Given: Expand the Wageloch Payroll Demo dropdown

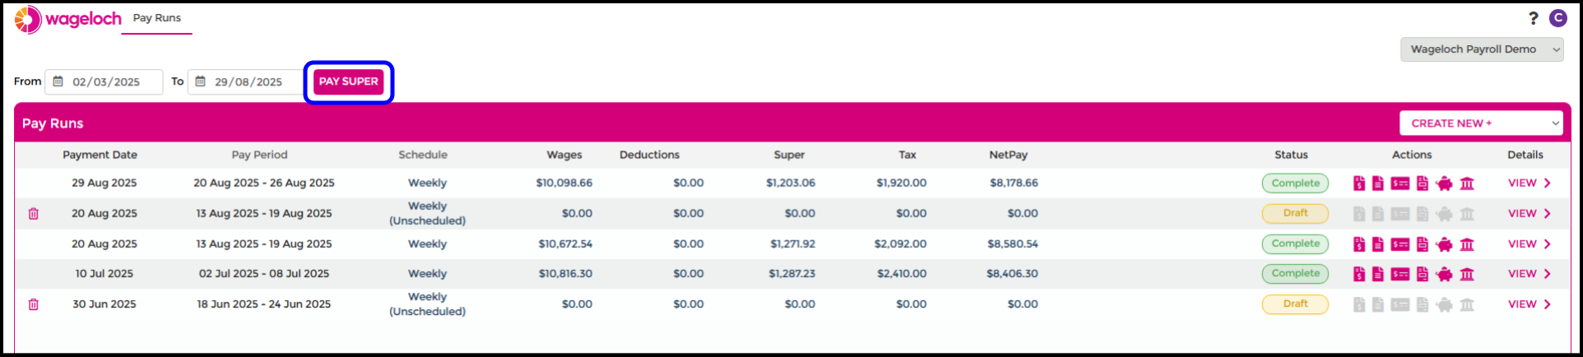Looking at the screenshot, I should [1481, 49].
